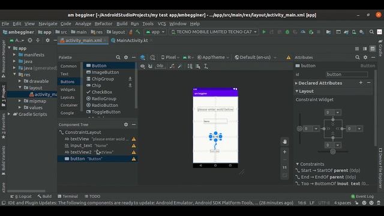Adjust vertical bias slider in constraint widget
Viewport: 384px width, 216px height.
tap(299, 128)
